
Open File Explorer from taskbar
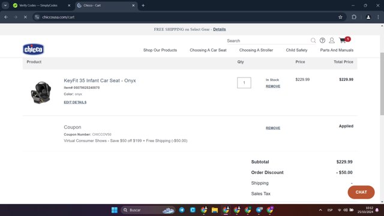(215, 210)
